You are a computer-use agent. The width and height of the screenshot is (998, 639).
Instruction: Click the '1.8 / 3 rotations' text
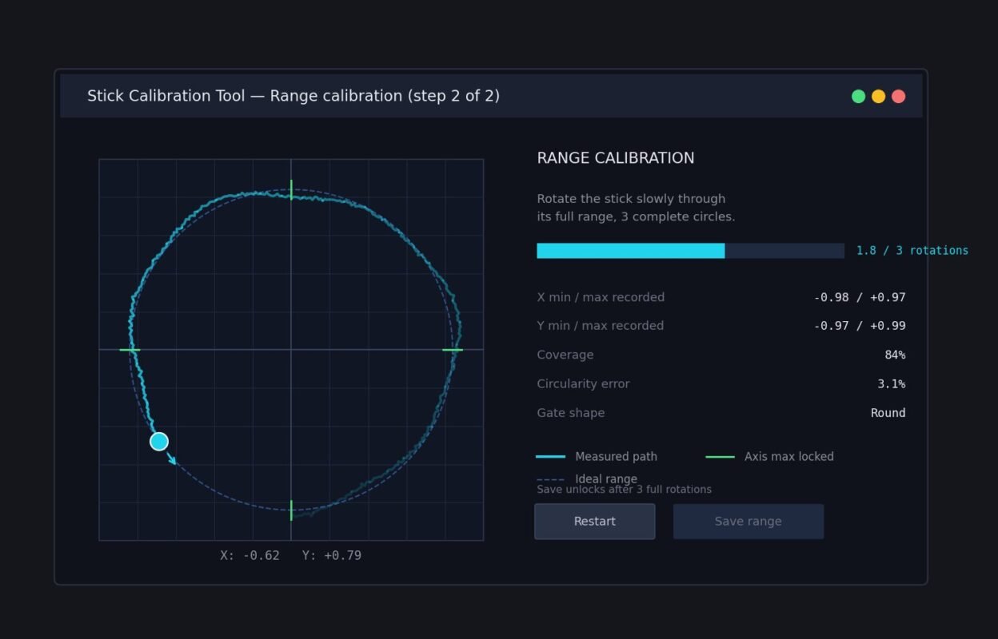912,251
